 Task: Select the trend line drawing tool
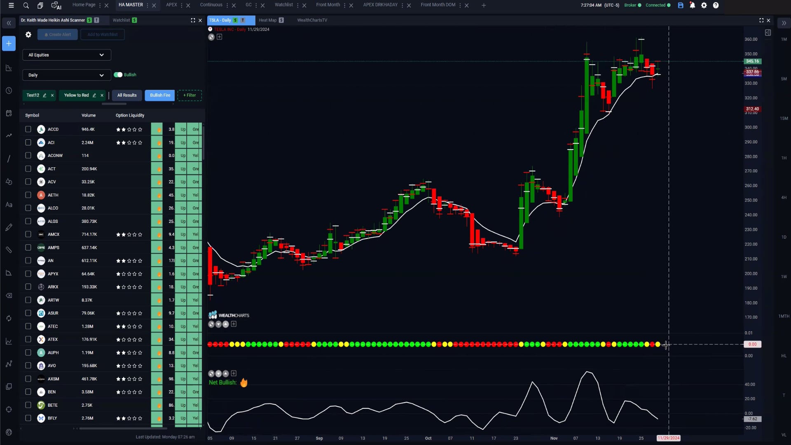[x=9, y=159]
